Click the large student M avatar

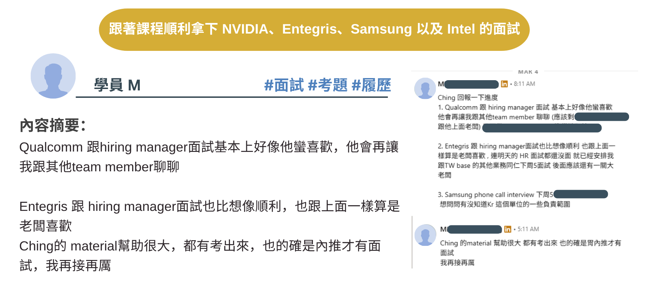(x=53, y=76)
